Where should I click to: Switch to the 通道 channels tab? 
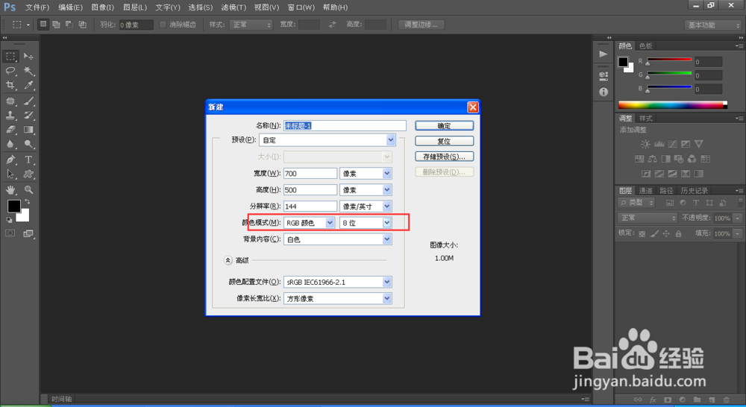pyautogui.click(x=645, y=190)
